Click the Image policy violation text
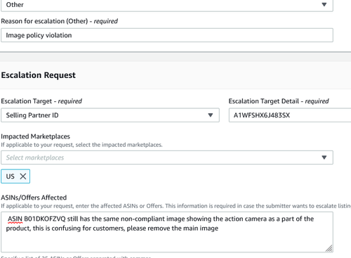This screenshot has height=258, width=351. click(x=39, y=35)
